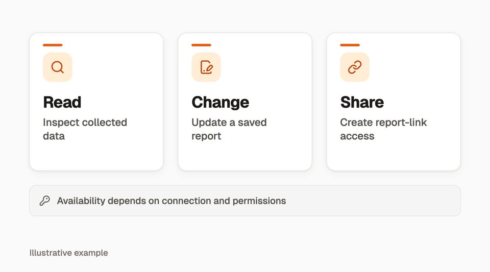Select the Share card heading
Viewport: 490px width, 272px height.
pos(362,102)
